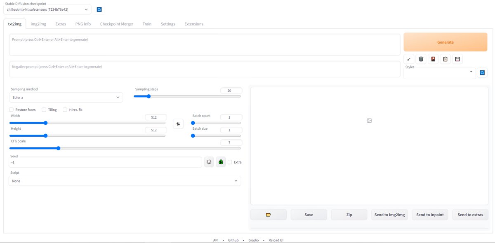Open the Gradio link in the footer
This screenshot has height=243, width=495.
[x=253, y=240]
